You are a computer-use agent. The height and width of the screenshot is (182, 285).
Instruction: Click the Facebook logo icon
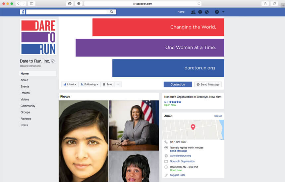pyautogui.click(x=22, y=12)
